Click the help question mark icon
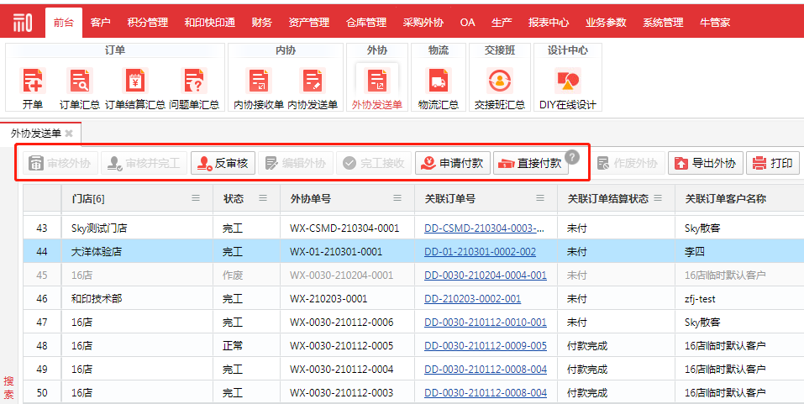 pos(572,157)
